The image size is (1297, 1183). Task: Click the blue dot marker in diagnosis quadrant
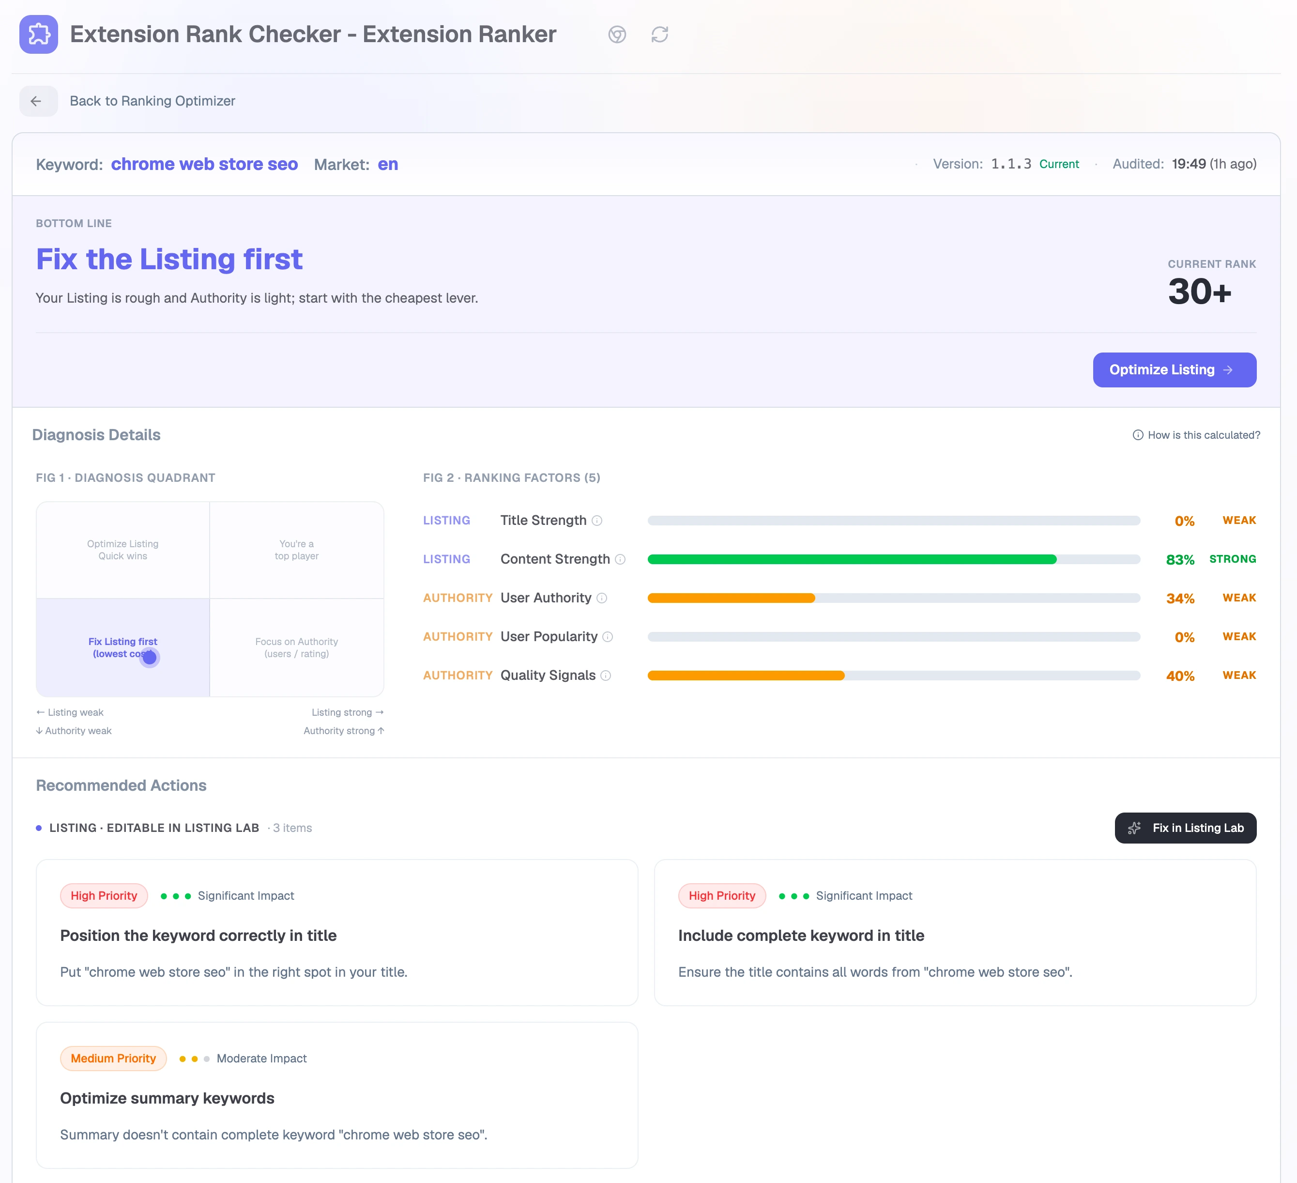click(149, 657)
